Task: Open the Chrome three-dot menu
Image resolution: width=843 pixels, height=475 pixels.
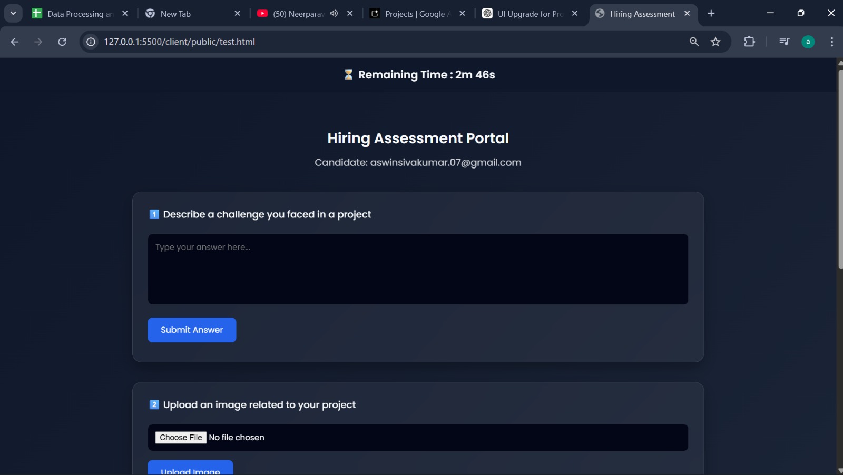Action: (832, 42)
